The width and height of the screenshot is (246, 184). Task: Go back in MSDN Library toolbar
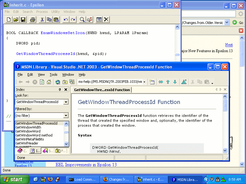tap(21, 82)
